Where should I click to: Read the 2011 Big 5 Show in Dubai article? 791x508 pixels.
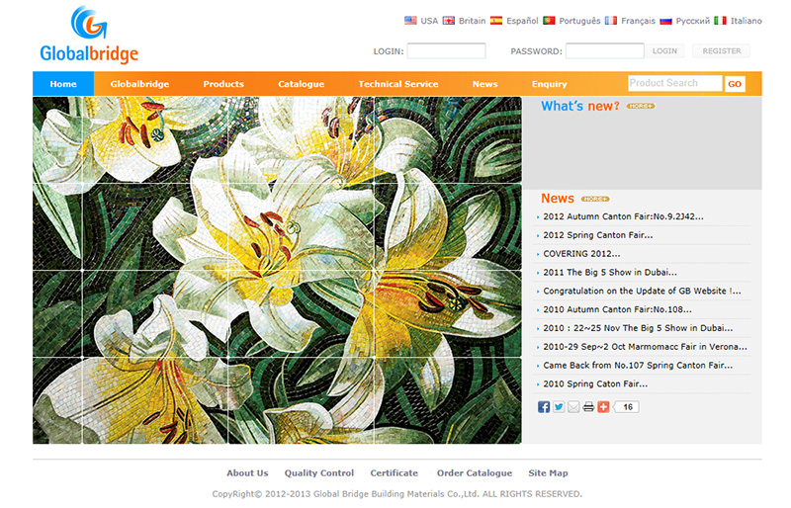point(610,273)
